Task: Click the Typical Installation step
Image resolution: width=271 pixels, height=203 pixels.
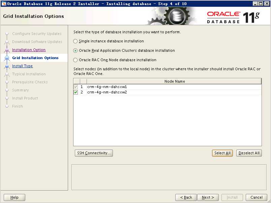Action: (29, 74)
